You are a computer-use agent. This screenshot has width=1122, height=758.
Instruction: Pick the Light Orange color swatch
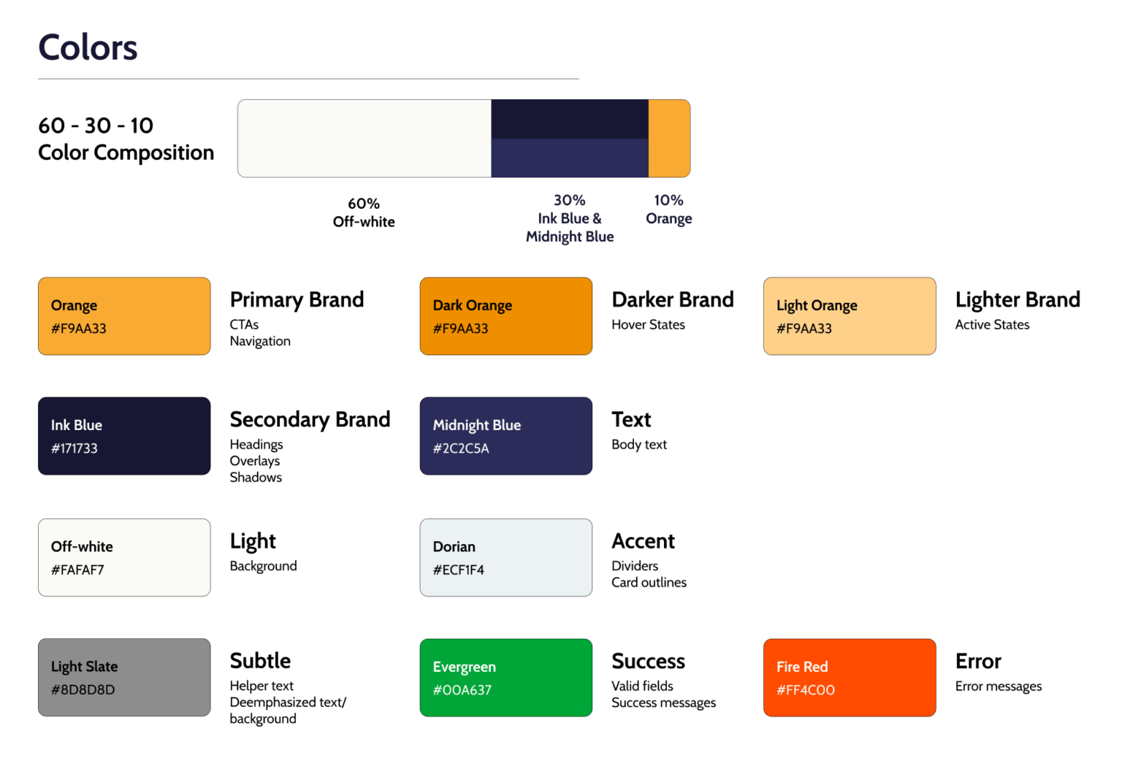[850, 316]
